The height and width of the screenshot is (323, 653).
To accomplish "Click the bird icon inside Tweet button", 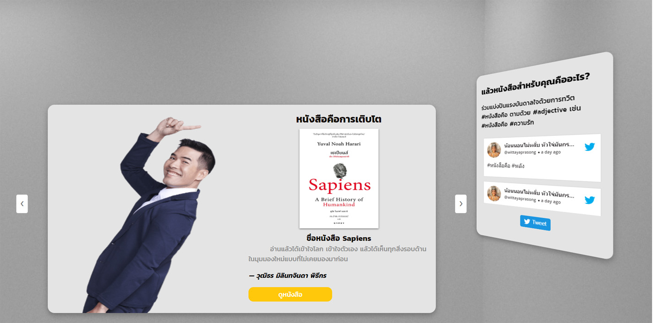I will tap(527, 221).
